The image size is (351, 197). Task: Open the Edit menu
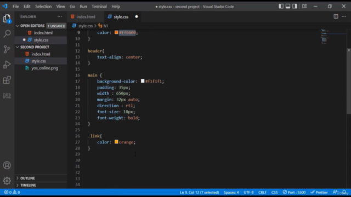(x=27, y=7)
